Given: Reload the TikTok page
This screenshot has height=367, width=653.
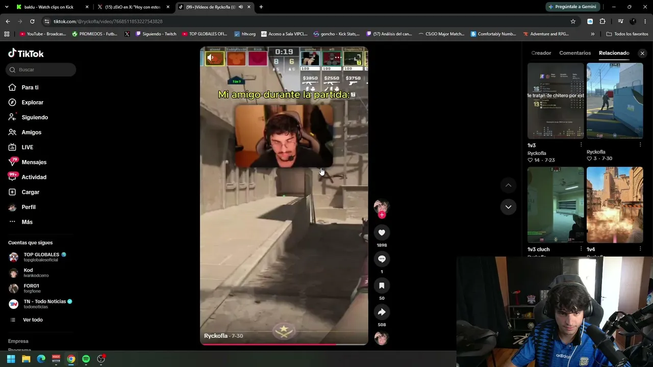Looking at the screenshot, I should click(32, 21).
